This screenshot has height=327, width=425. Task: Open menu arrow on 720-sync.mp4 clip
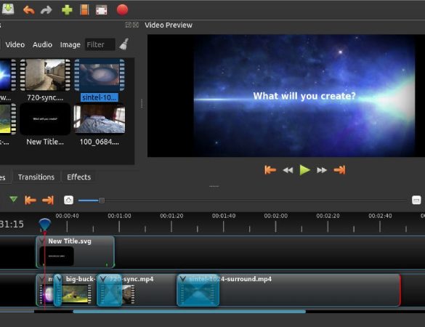click(x=102, y=279)
